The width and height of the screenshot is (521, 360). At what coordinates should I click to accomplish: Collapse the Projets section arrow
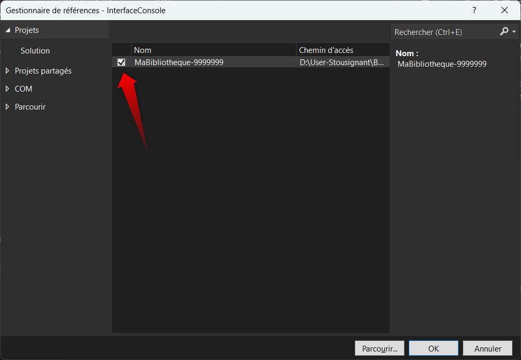pyautogui.click(x=8, y=31)
